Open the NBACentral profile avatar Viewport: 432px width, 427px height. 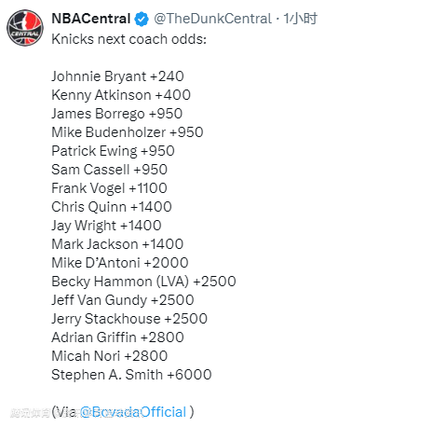coord(25,28)
